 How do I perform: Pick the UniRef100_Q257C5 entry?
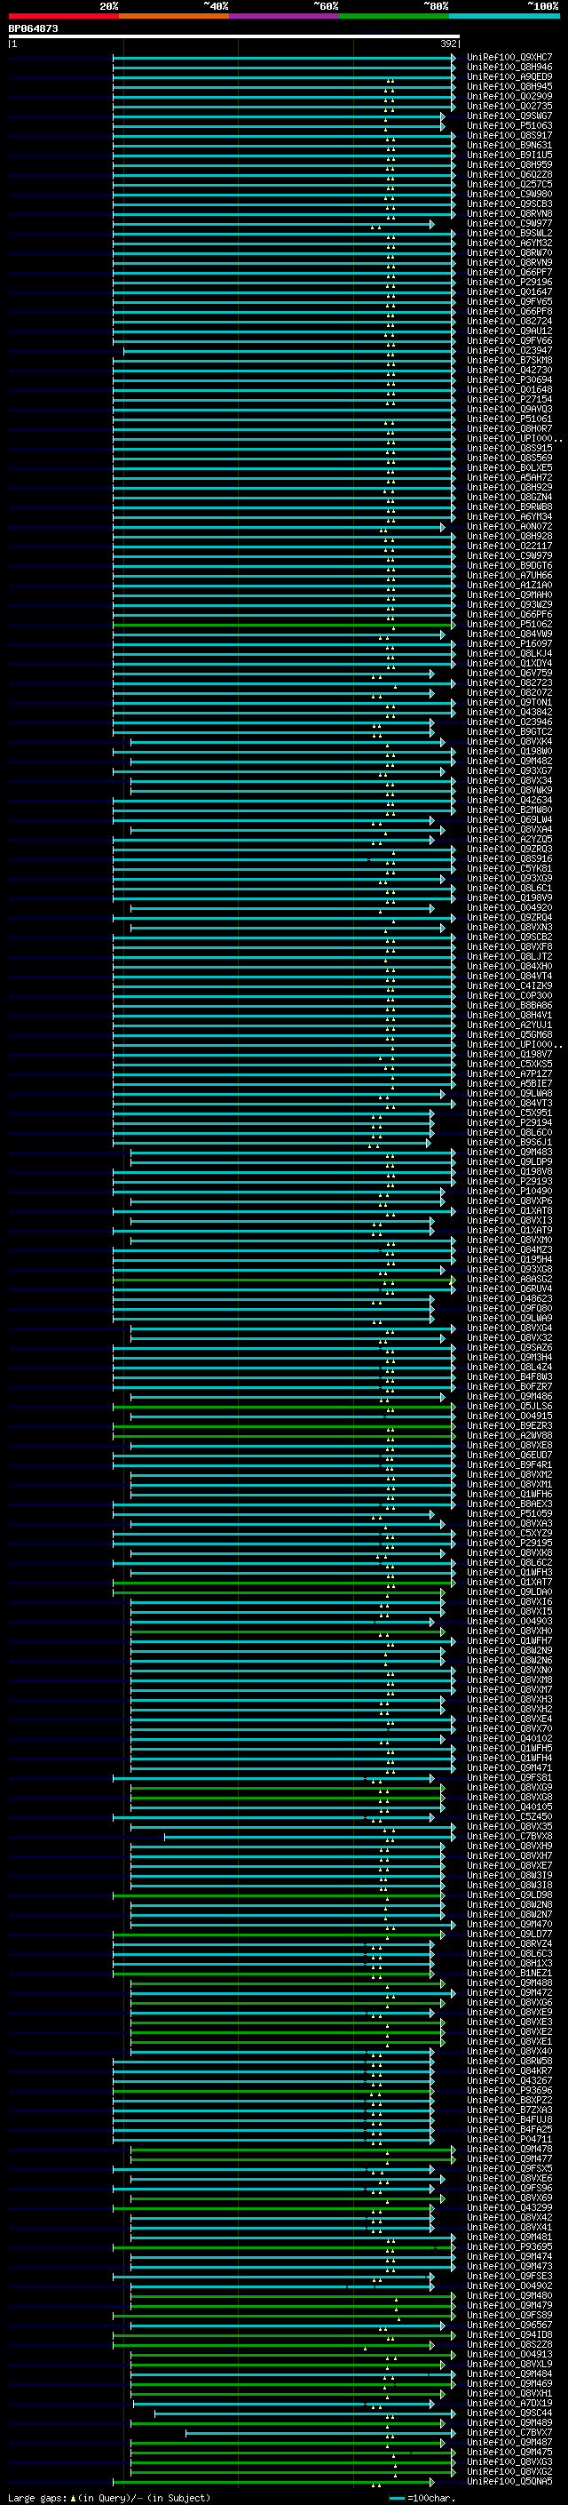(x=509, y=184)
